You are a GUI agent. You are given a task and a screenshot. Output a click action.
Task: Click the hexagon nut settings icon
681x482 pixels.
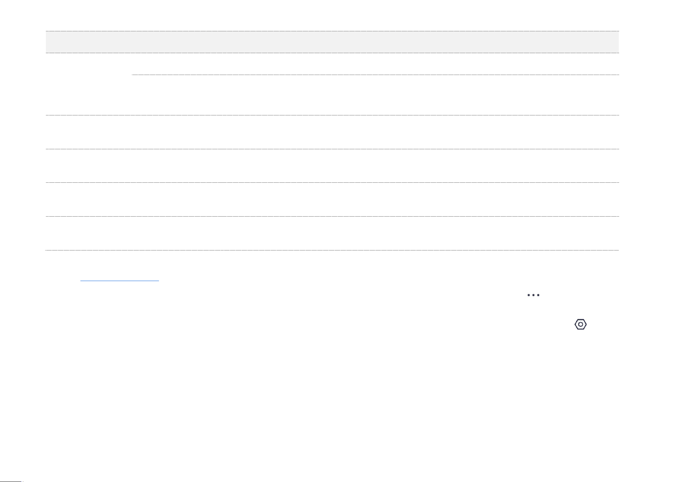581,324
